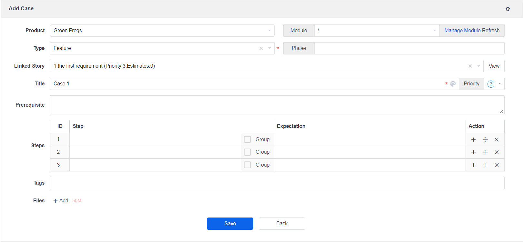Delete step 2 with the X icon
This screenshot has width=523, height=242.
tap(497, 152)
